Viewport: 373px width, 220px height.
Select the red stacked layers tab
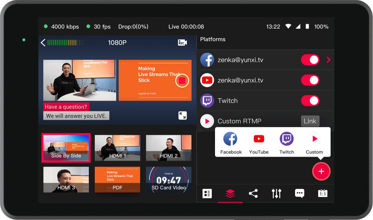[230, 193]
